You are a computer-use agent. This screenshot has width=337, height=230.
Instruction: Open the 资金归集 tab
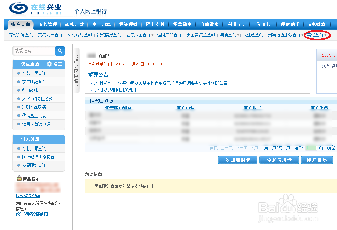(101, 25)
